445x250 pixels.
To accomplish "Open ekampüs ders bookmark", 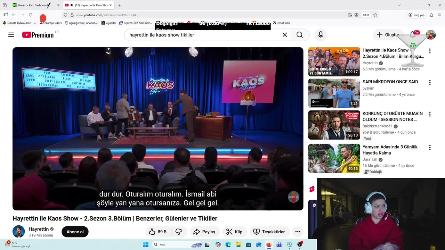I will (x=51, y=23).
